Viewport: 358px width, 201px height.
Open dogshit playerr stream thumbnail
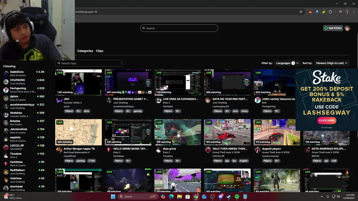click(277, 132)
